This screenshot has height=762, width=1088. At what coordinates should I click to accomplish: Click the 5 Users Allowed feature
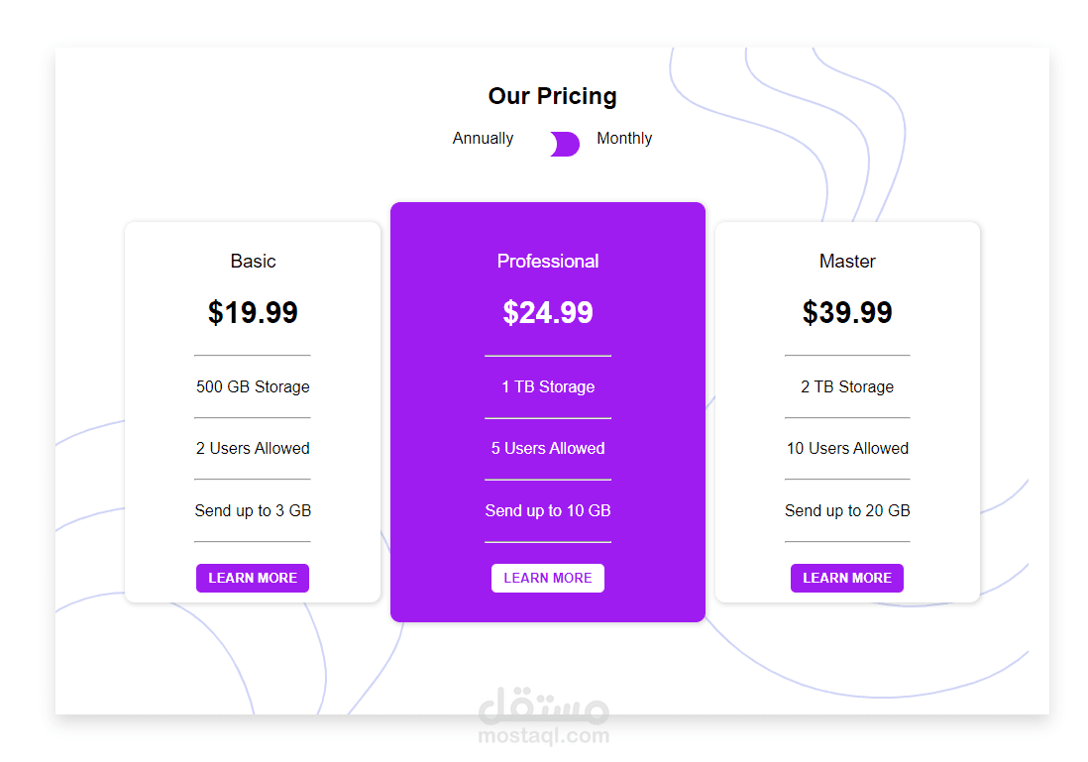tap(548, 449)
